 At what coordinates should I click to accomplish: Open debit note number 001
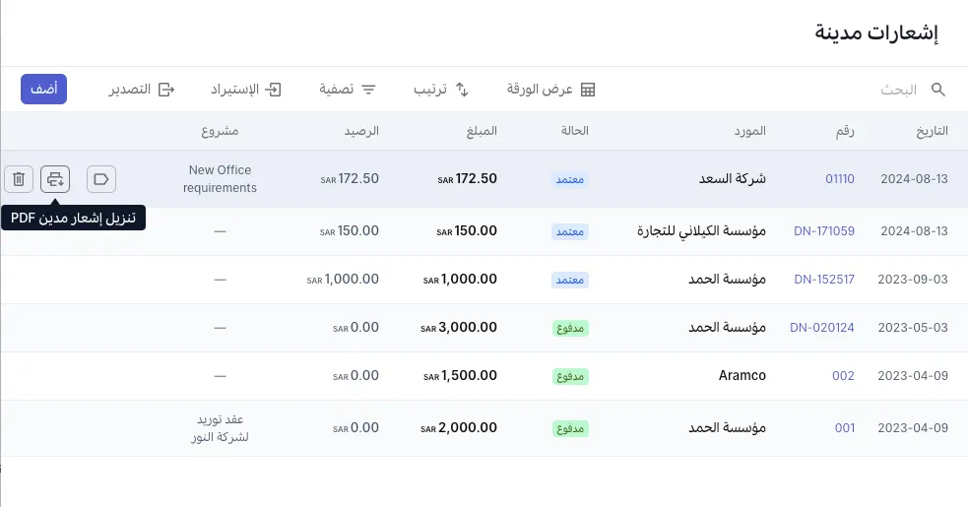tap(845, 427)
